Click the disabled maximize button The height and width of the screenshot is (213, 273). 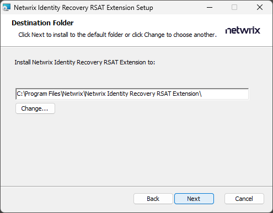[x=234, y=7]
